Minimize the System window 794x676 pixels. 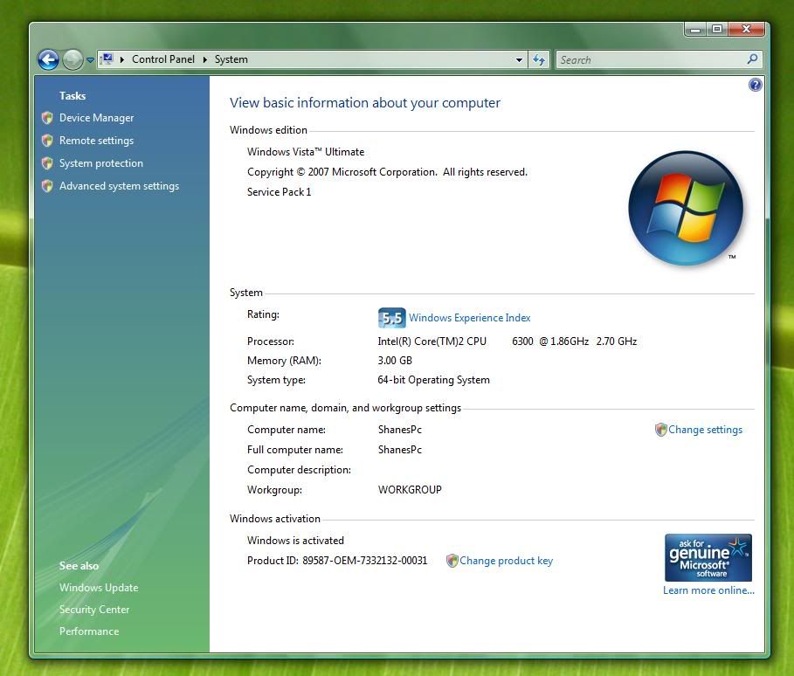695,30
